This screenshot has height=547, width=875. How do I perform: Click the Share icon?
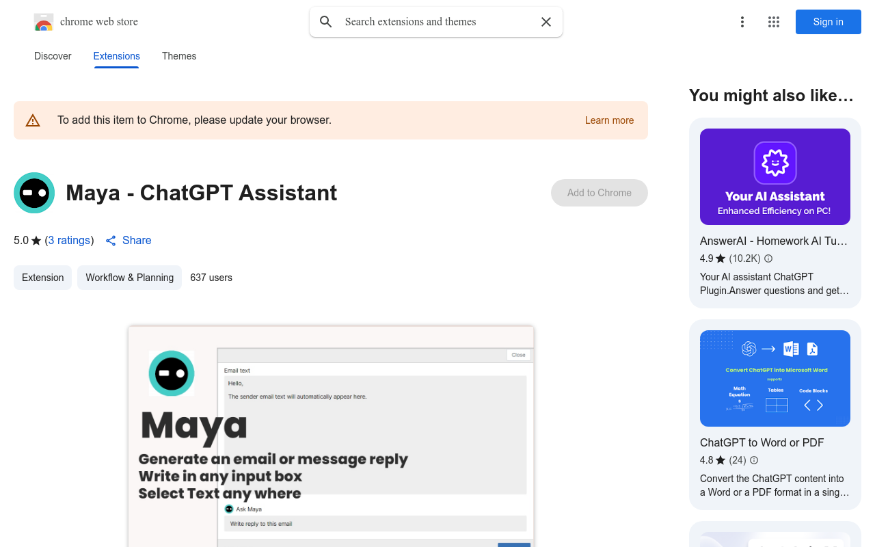[111, 241]
